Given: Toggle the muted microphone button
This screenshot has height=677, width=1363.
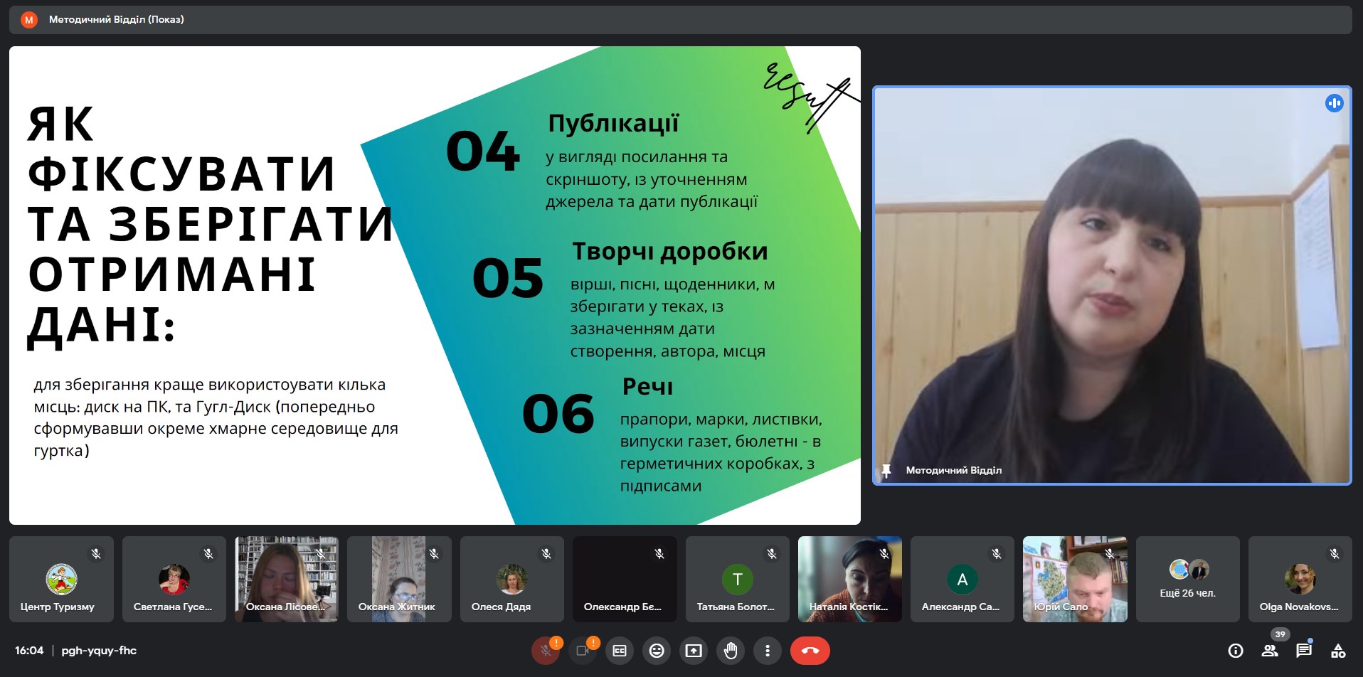Looking at the screenshot, I should tap(546, 651).
